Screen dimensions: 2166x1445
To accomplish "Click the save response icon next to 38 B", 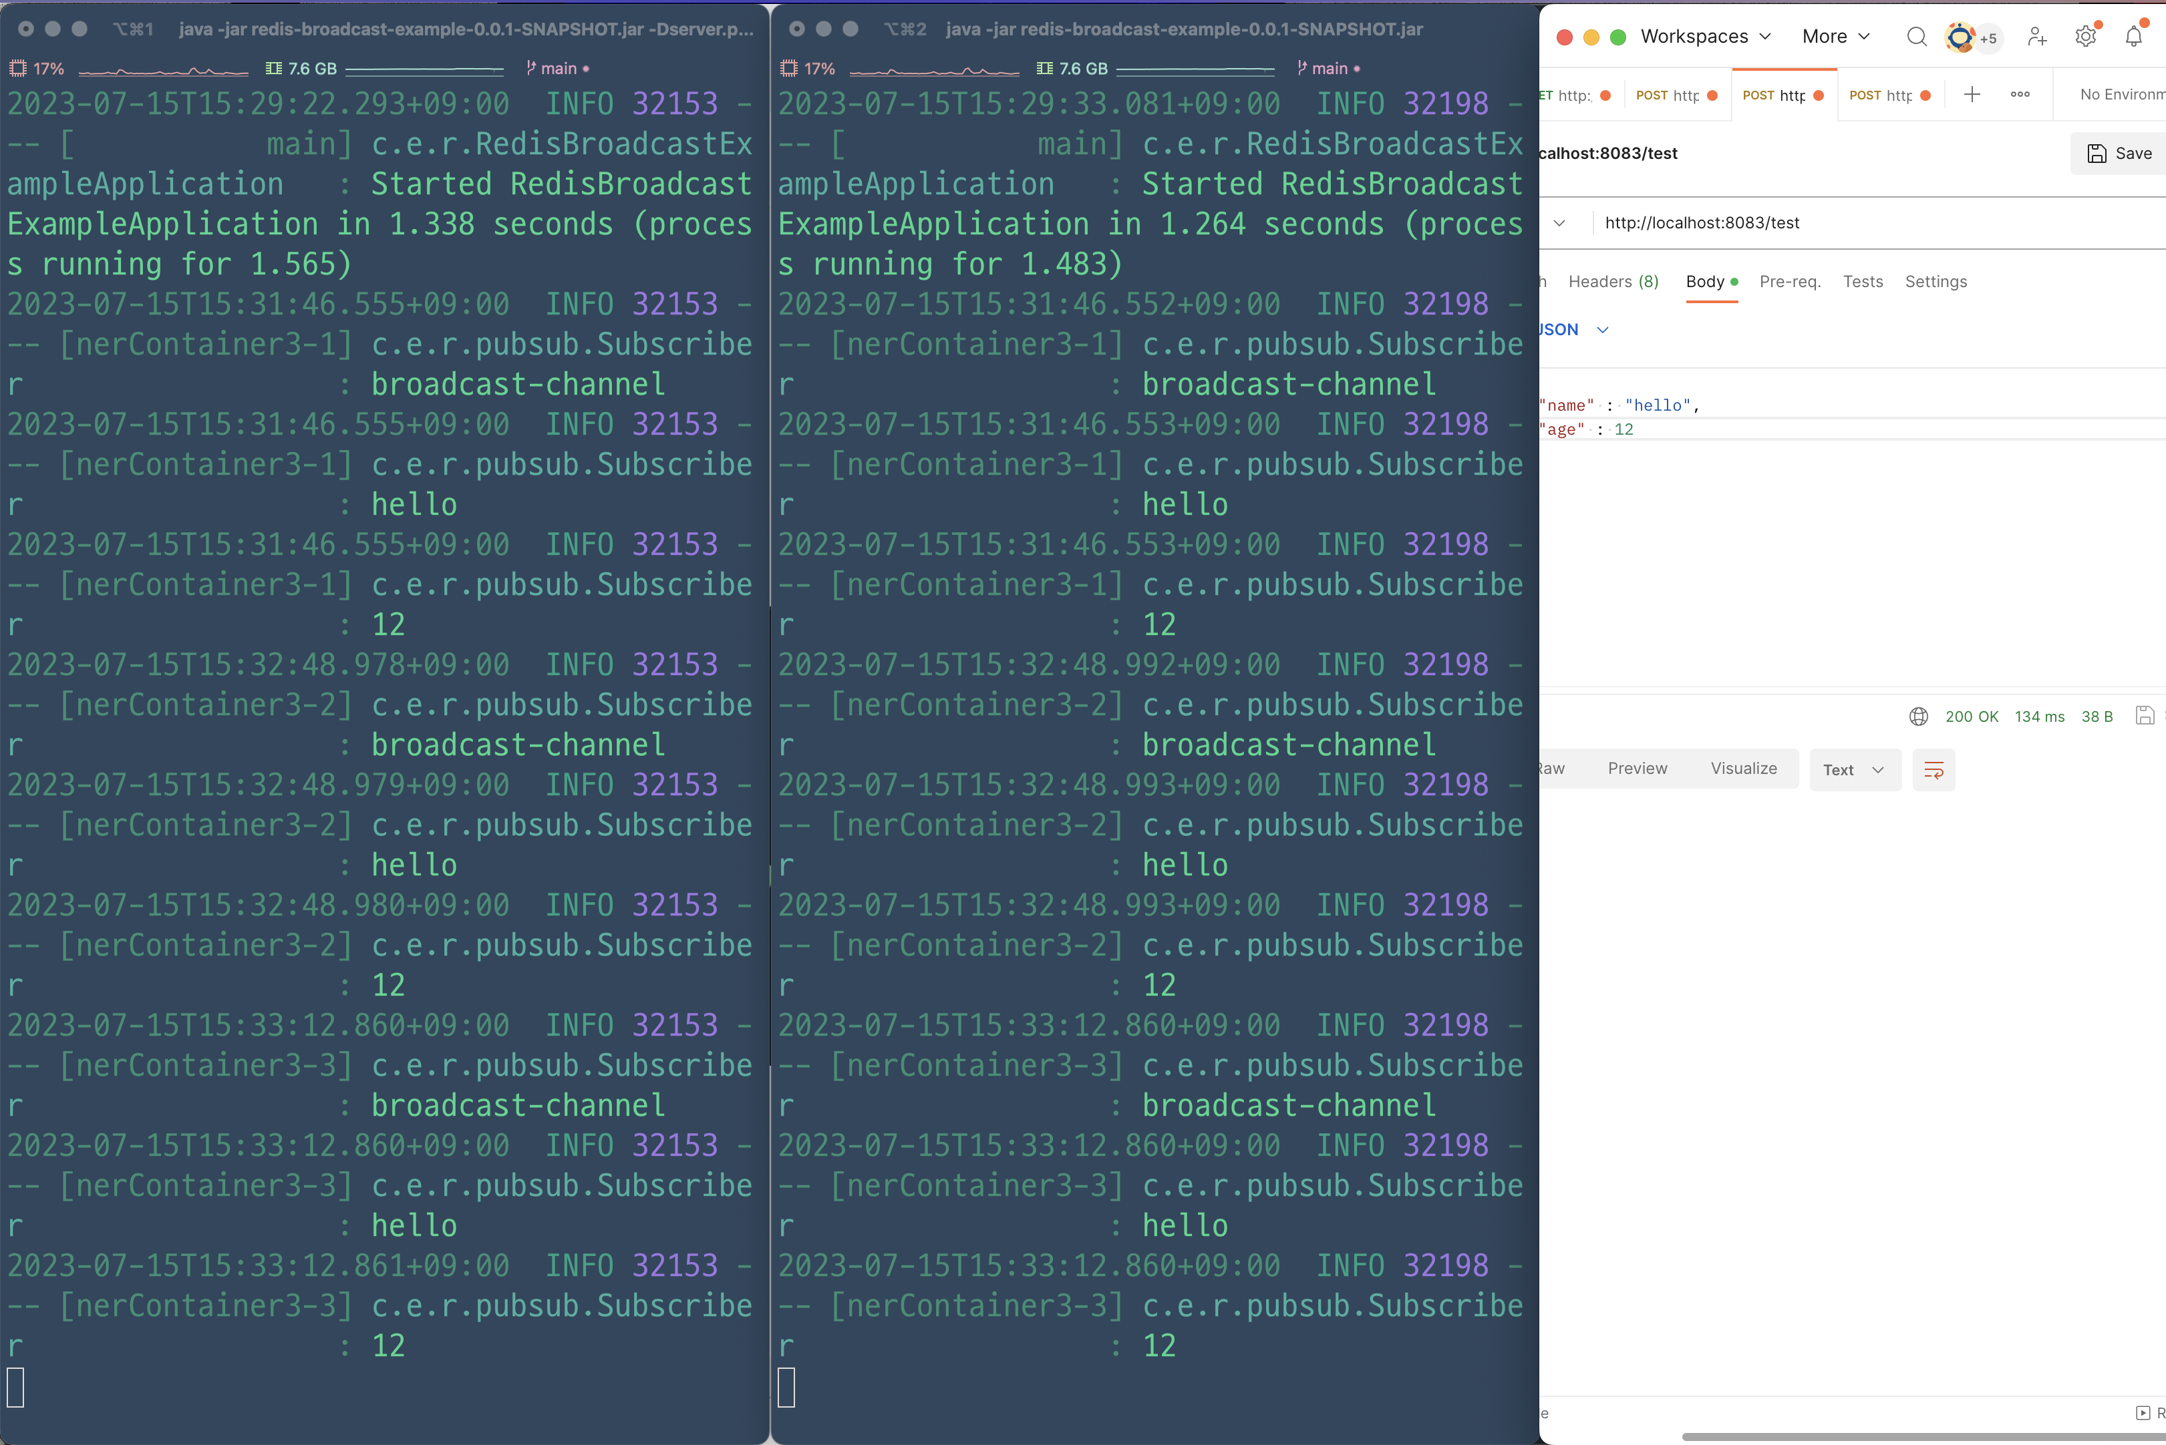I will coord(2144,716).
